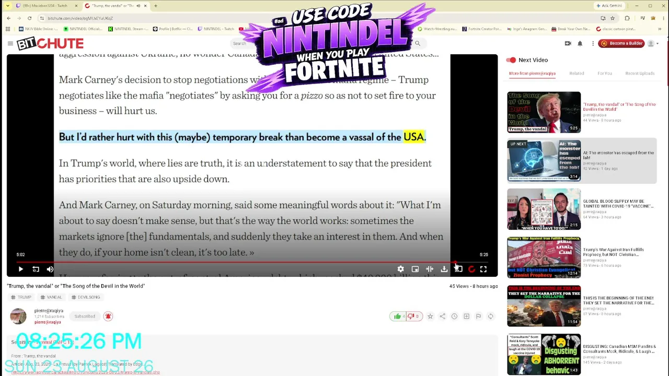Open the Watch-Wrestling bookmark

coord(437,29)
